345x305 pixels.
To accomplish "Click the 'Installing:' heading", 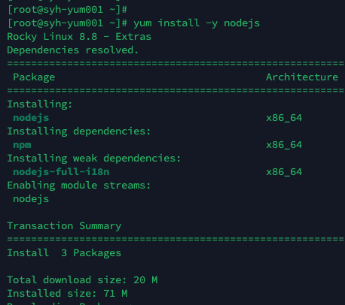I will (x=40, y=104).
